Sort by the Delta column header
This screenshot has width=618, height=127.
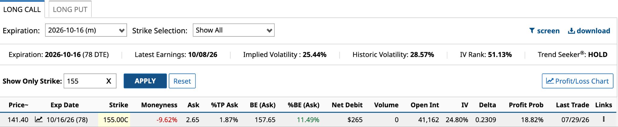pos(487,105)
